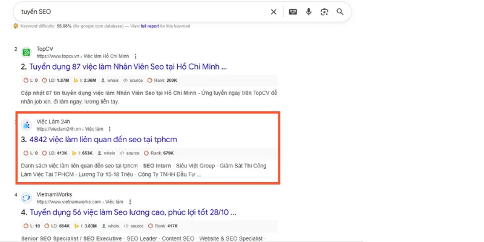Screen dimensions: 484x242
Task: Open result 'Tuyển dụng 56 việc làm Seo lương cao'
Action: 128,212
